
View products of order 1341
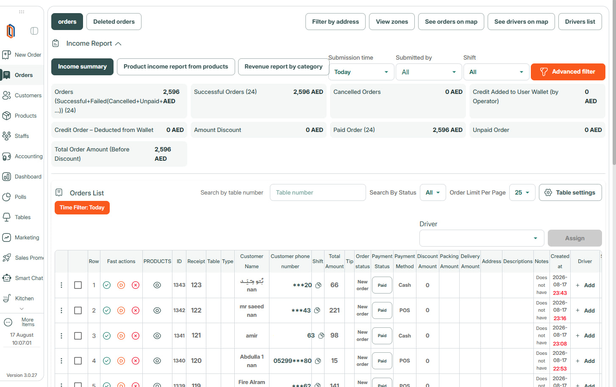(x=157, y=336)
